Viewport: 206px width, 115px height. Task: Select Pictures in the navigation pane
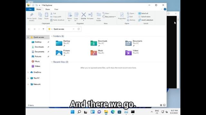click(38, 57)
